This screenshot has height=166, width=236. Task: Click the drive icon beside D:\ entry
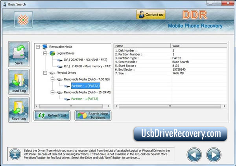(x=60, y=60)
